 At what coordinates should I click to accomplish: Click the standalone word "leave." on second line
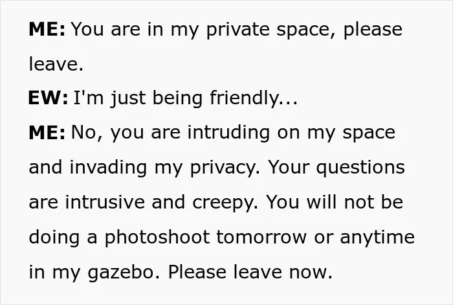tap(56, 64)
